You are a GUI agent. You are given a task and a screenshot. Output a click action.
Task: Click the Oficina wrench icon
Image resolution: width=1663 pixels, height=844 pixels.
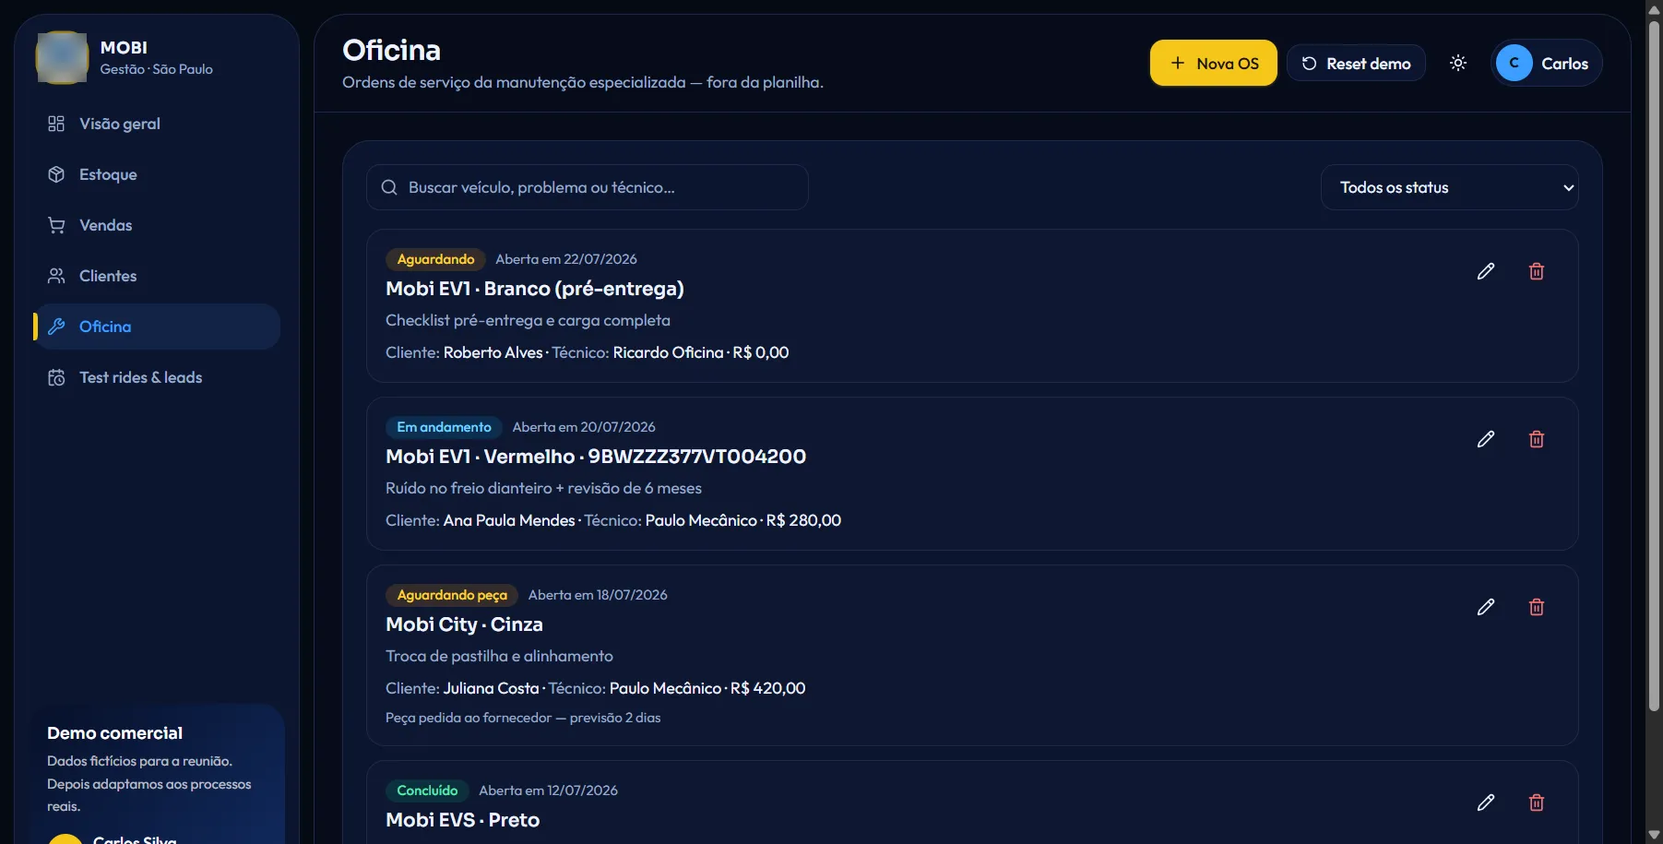click(x=56, y=327)
